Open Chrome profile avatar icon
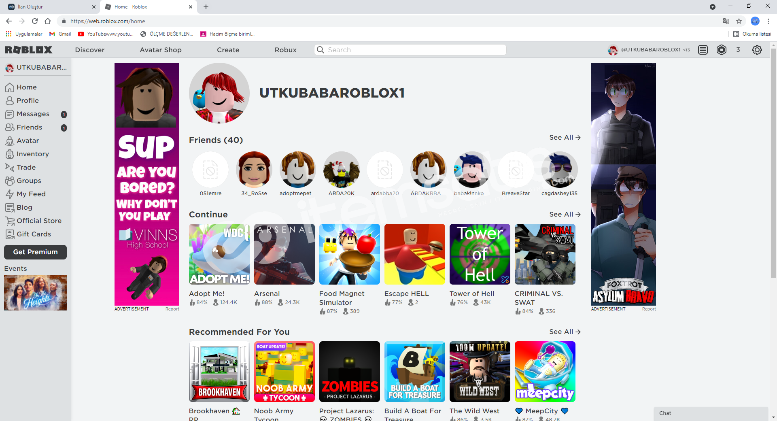777x421 pixels. [x=755, y=21]
